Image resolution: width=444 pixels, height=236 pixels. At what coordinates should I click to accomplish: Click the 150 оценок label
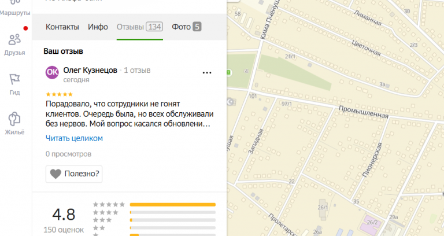pyautogui.click(x=64, y=230)
